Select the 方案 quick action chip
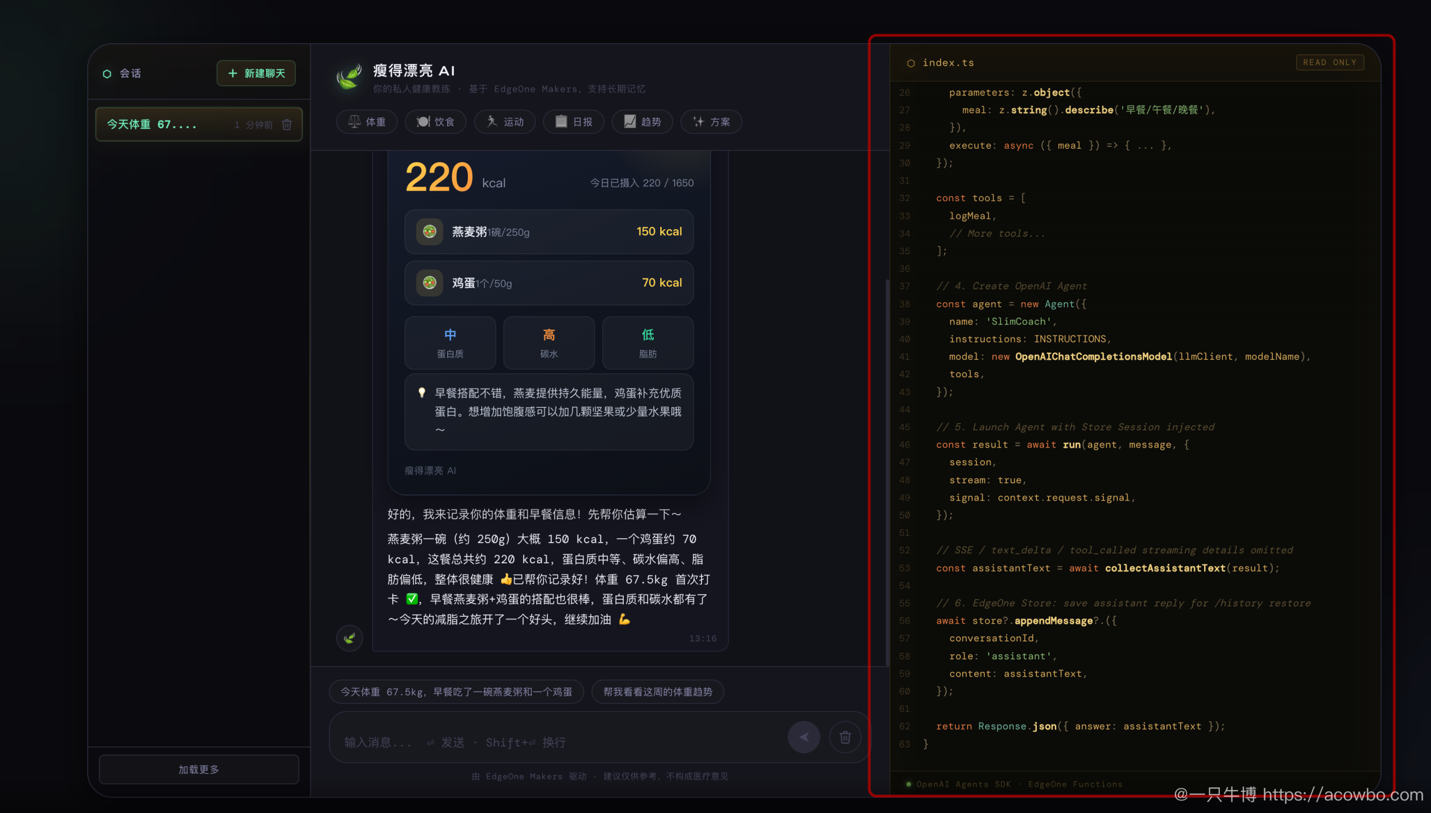Image resolution: width=1431 pixels, height=813 pixels. 711,122
